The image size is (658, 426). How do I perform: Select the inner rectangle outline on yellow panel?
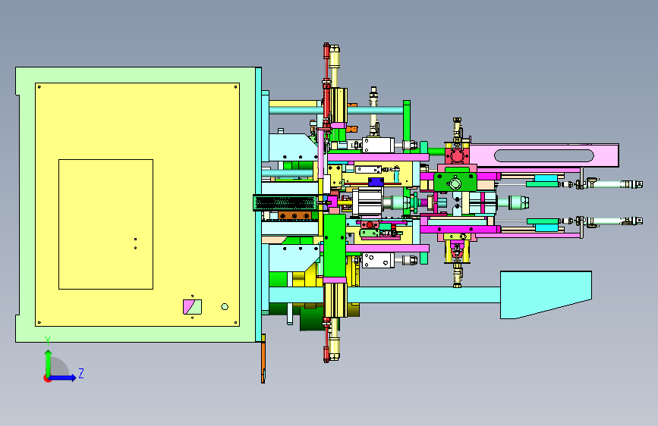(105, 224)
